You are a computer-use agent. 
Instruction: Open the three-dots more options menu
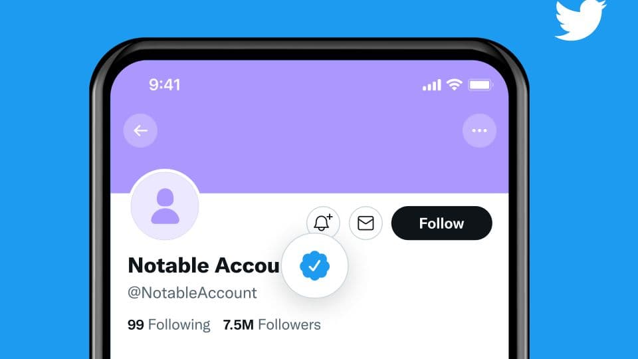coord(479,131)
